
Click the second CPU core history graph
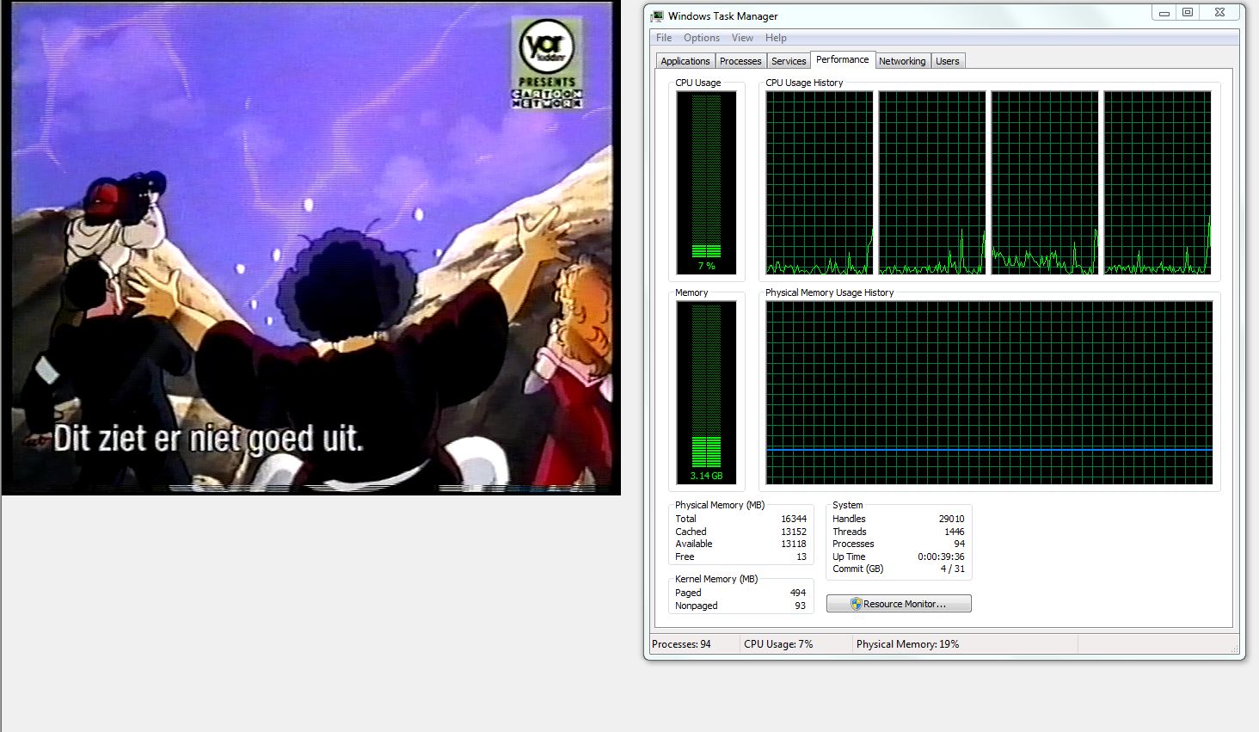[932, 182]
